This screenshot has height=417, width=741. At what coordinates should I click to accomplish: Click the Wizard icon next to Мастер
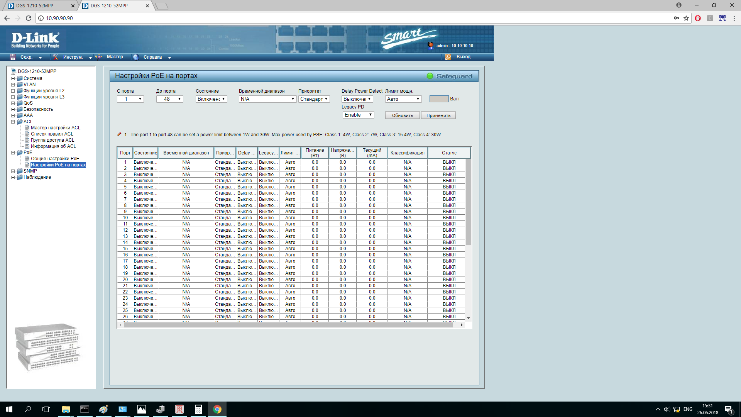coord(99,57)
